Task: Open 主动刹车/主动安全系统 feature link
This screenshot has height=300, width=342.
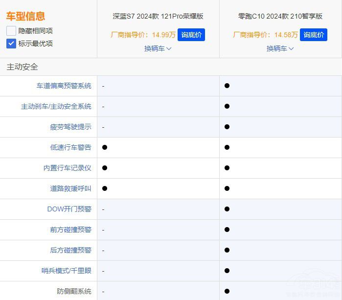Action: click(x=56, y=106)
